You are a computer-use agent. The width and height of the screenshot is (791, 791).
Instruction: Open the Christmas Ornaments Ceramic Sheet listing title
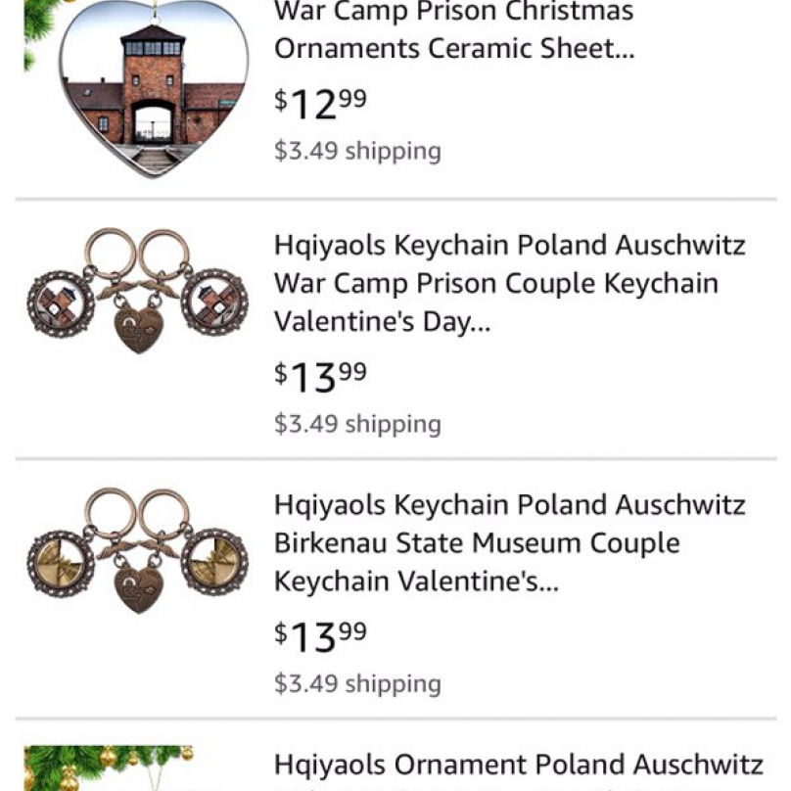[454, 29]
